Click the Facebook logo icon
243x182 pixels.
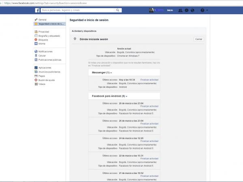coord(37,10)
